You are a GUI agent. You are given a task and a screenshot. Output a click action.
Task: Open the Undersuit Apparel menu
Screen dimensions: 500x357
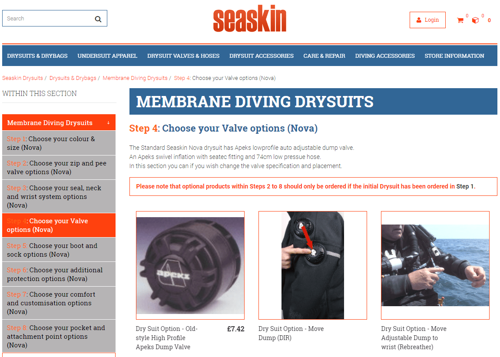coord(107,56)
